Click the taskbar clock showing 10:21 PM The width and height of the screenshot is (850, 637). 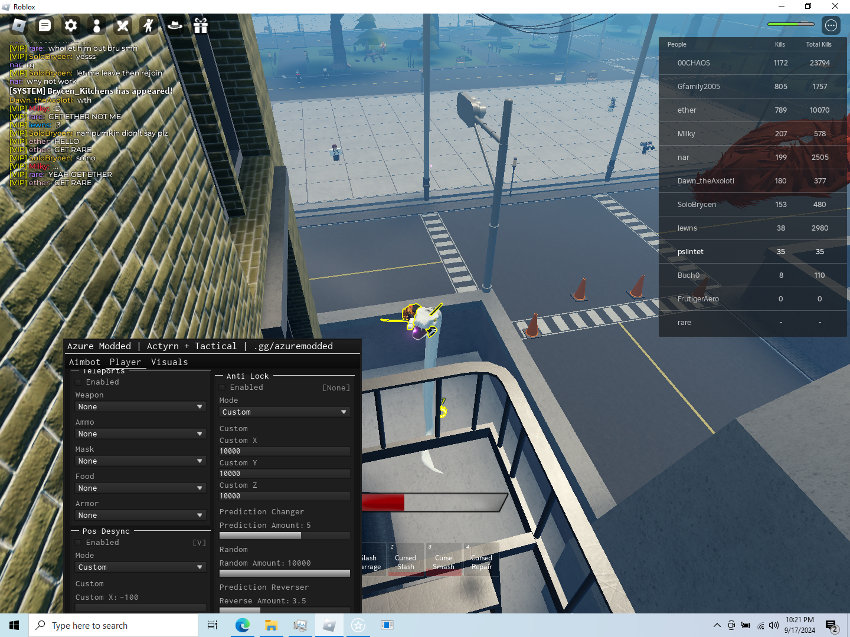(800, 625)
